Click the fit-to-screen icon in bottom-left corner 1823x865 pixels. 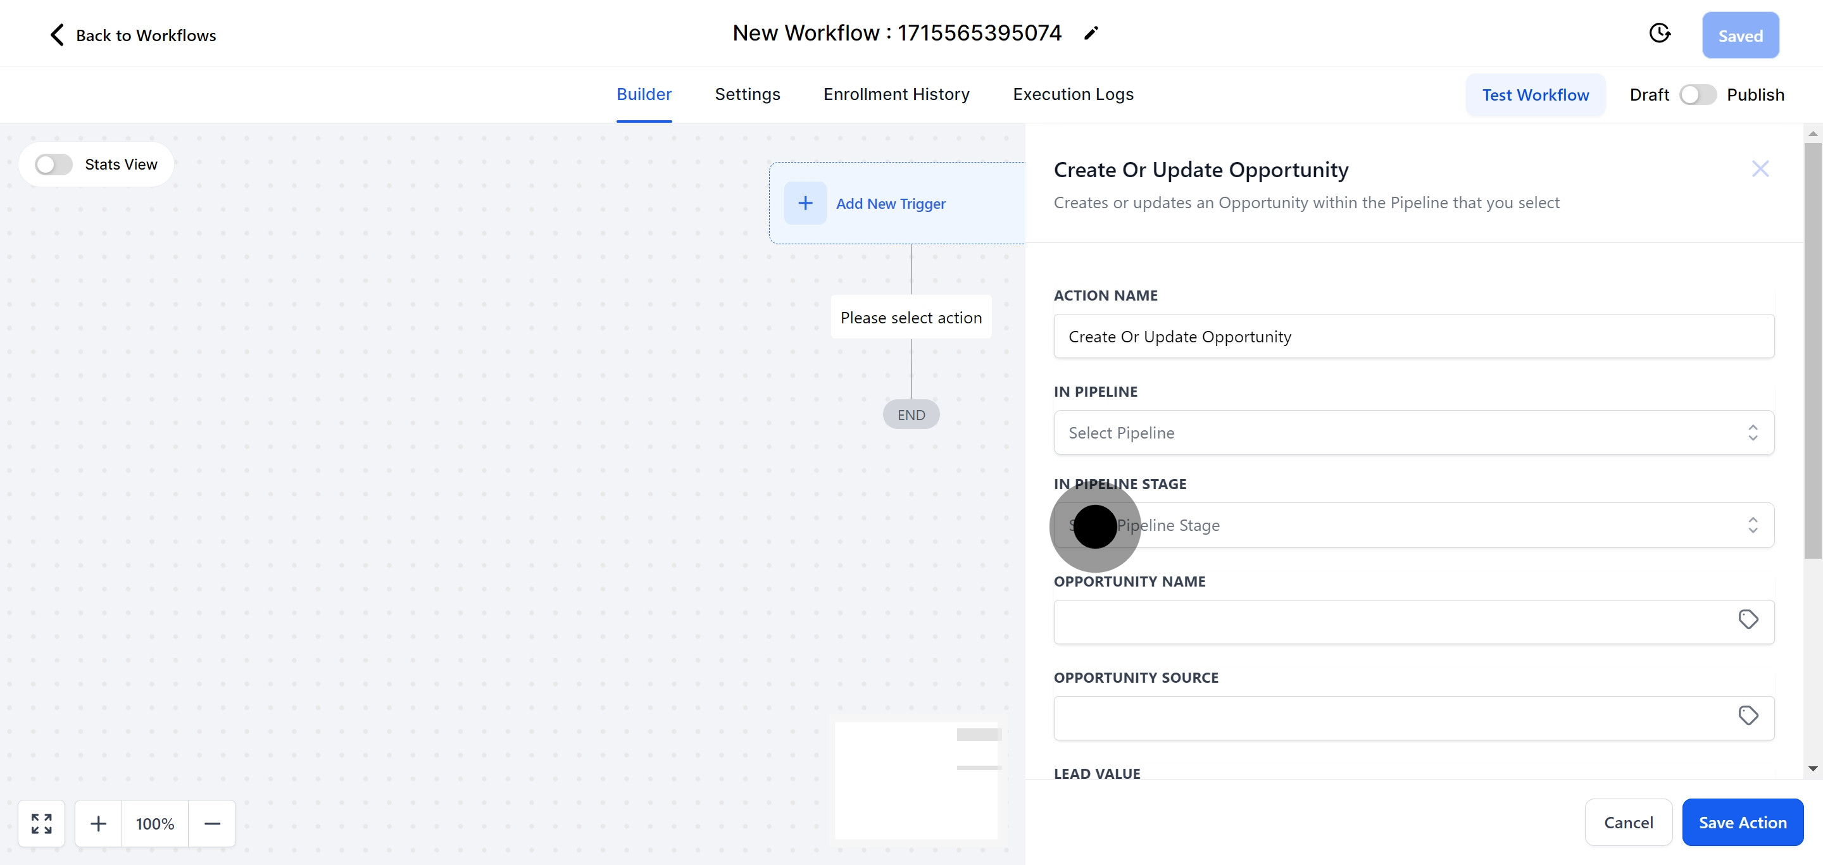click(x=41, y=823)
